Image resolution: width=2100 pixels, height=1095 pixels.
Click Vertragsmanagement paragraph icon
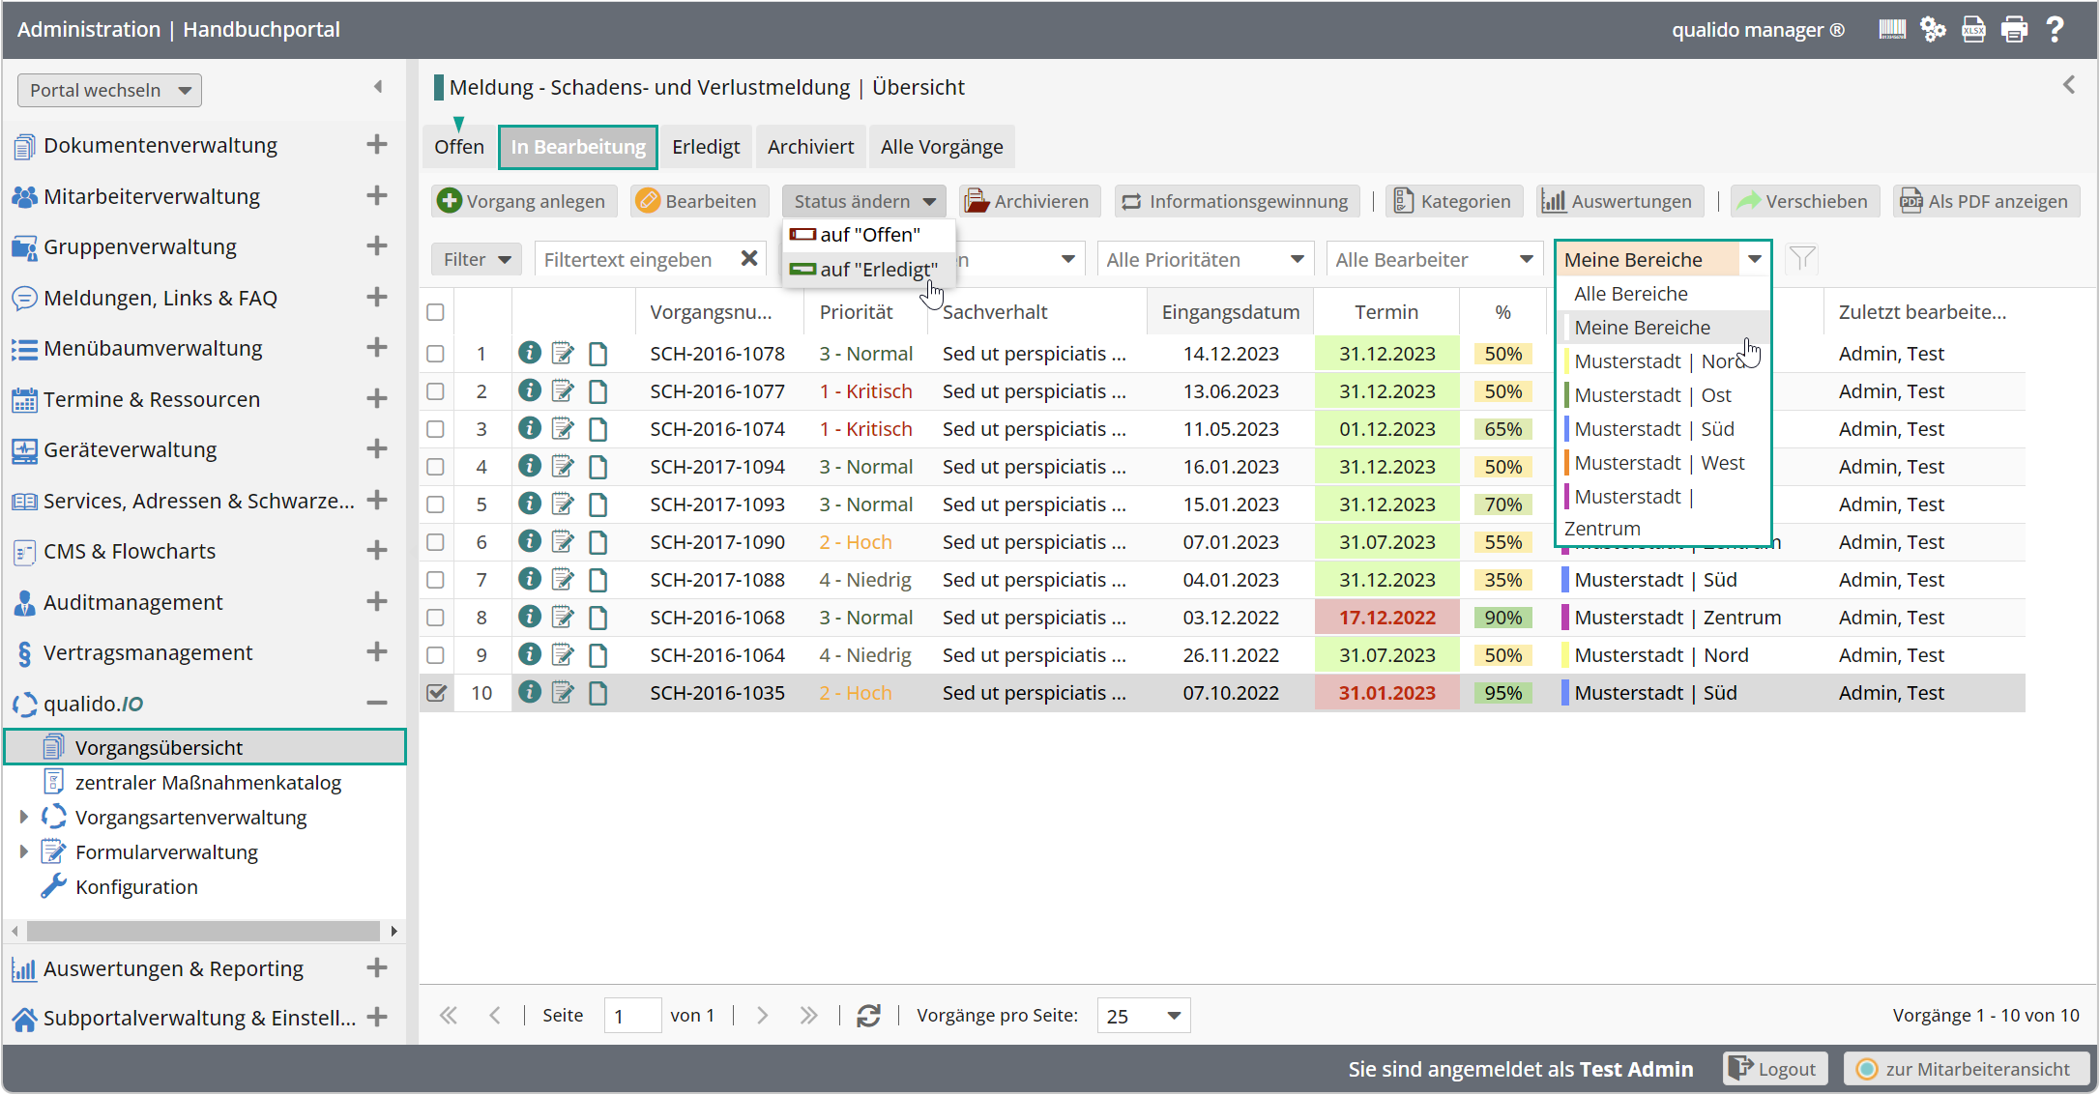click(24, 654)
